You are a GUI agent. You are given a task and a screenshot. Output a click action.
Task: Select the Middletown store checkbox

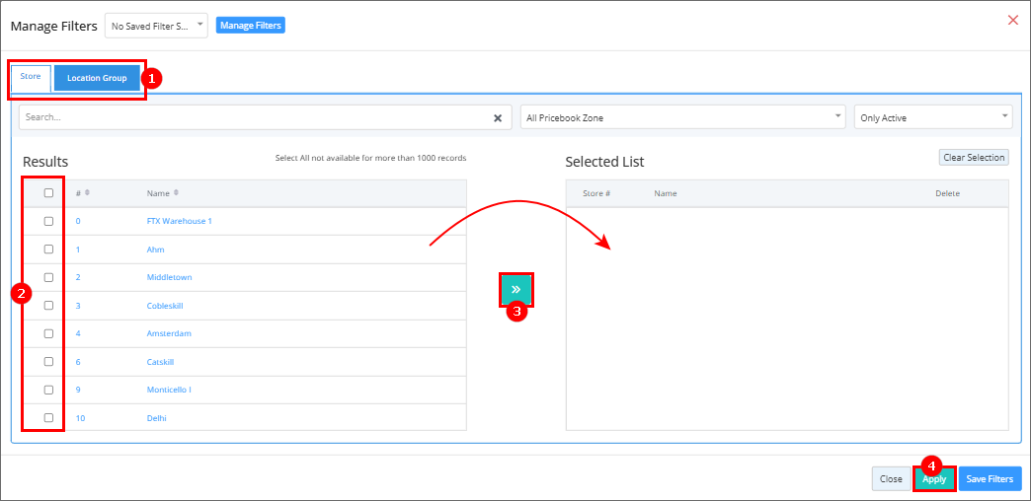[x=48, y=277]
